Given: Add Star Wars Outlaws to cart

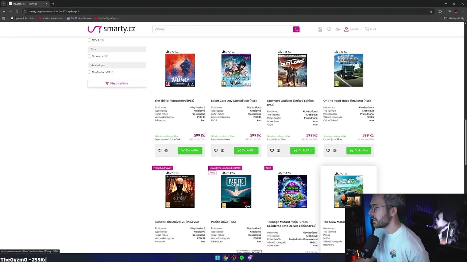Looking at the screenshot, I should click(302, 150).
